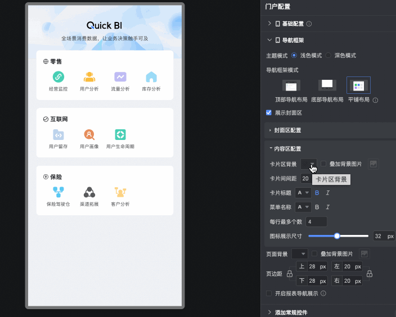Open the 库存分析 house icon
The height and width of the screenshot is (317, 396).
tap(151, 77)
